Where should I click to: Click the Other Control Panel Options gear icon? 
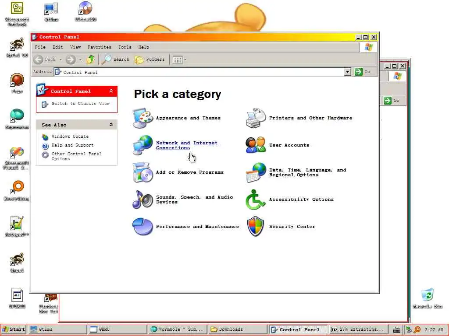[45, 155]
